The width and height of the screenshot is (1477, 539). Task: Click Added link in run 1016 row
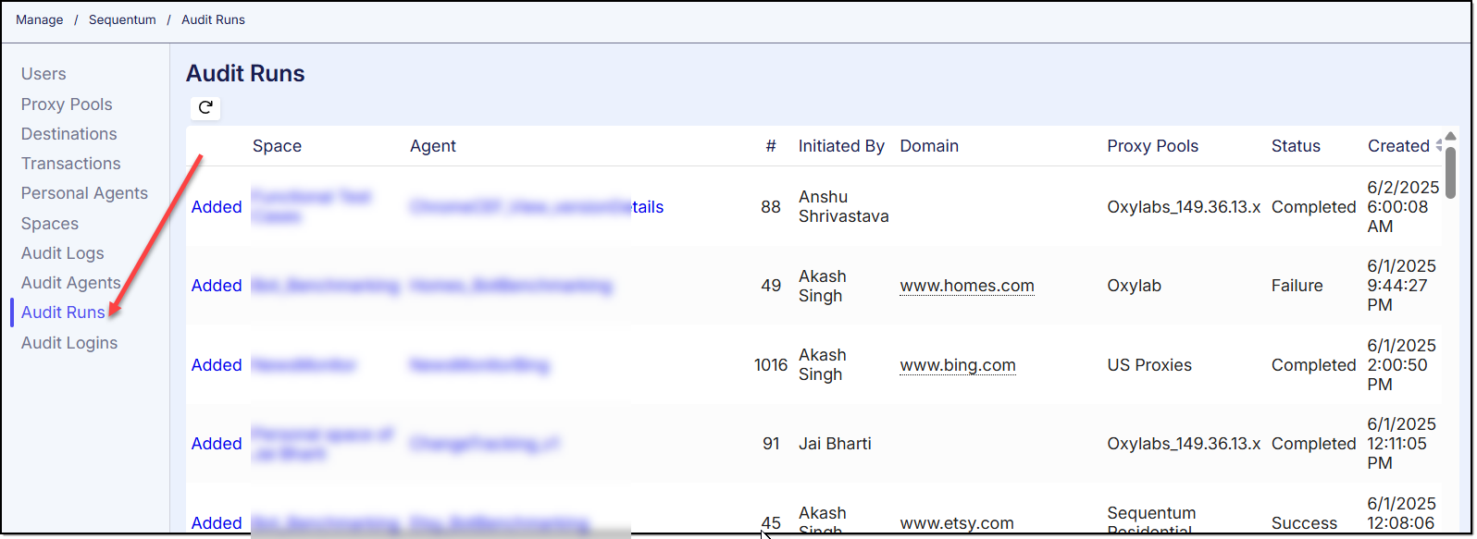point(217,365)
